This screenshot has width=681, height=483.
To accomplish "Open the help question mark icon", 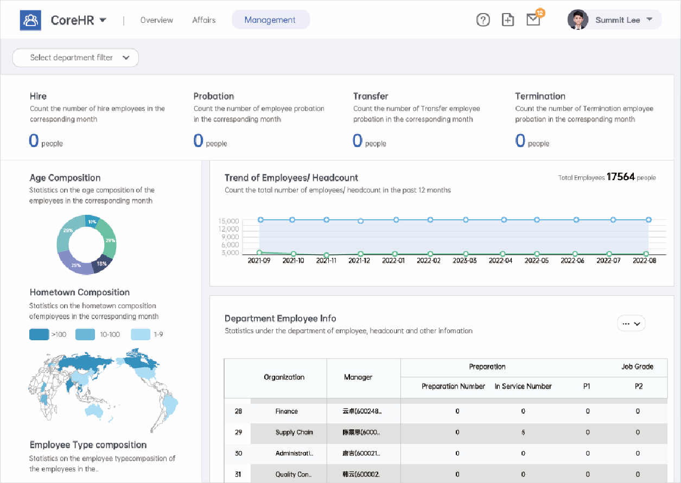I will [x=482, y=20].
